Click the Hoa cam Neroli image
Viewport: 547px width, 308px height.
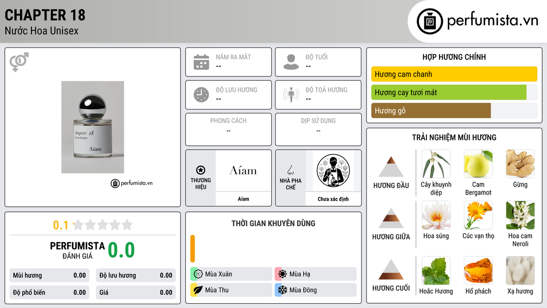point(520,215)
